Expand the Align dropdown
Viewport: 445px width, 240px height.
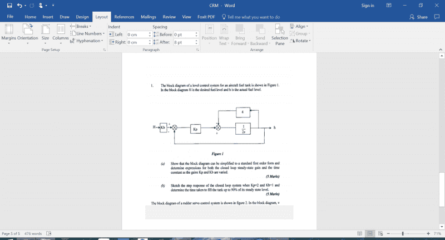click(x=299, y=26)
